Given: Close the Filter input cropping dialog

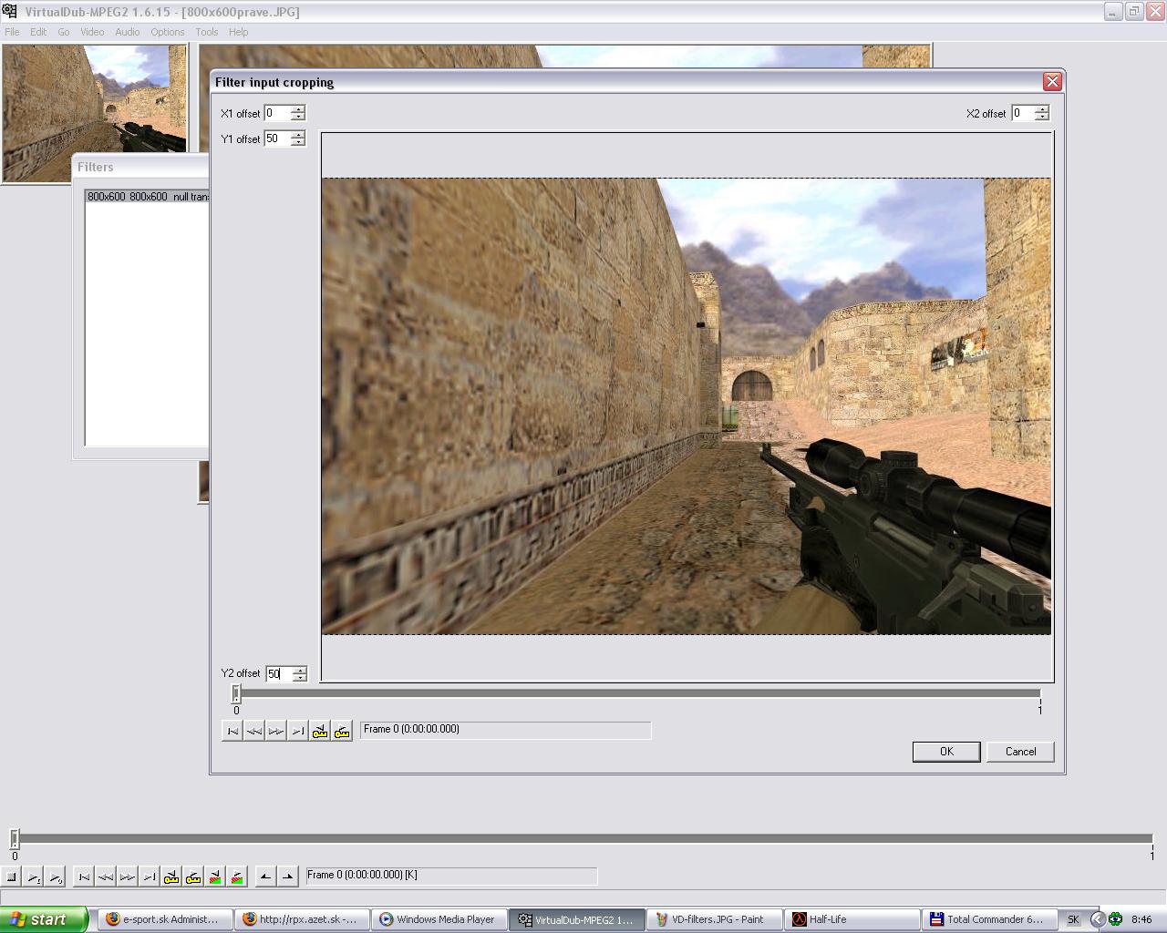Looking at the screenshot, I should pos(1052,82).
